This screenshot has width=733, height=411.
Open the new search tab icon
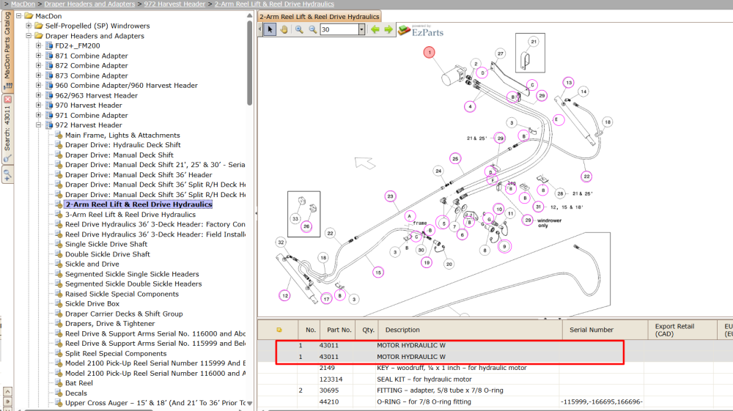click(7, 175)
